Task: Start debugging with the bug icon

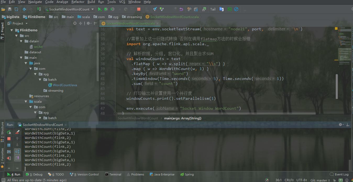Action: point(106,9)
